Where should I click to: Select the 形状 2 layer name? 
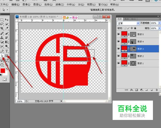pos(140,56)
